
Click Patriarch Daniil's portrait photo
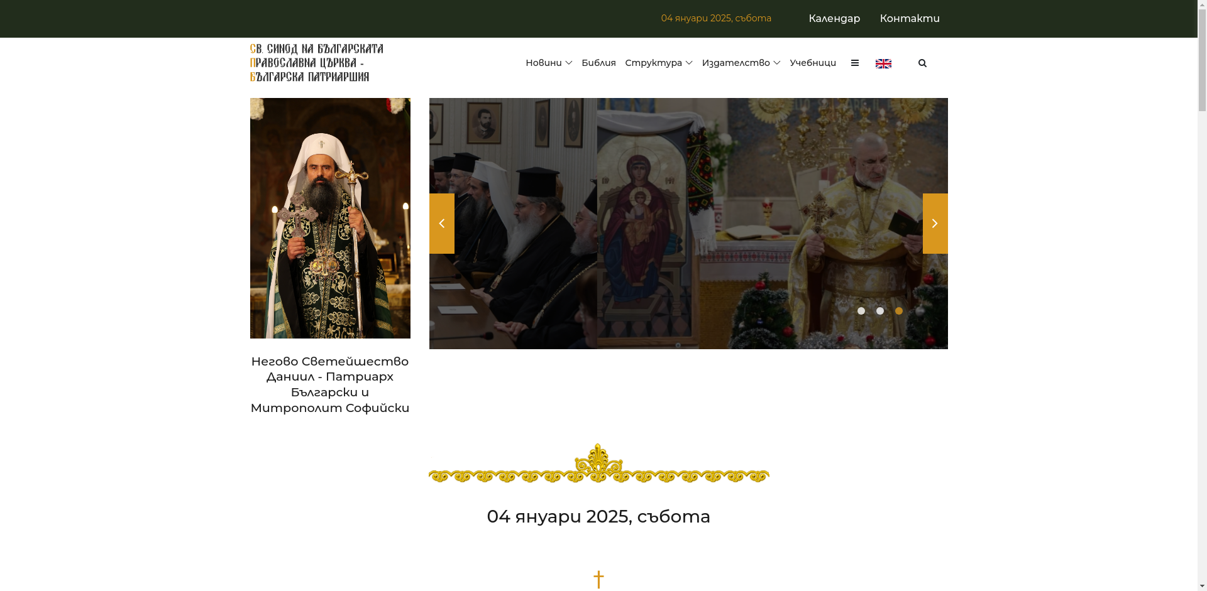329,218
